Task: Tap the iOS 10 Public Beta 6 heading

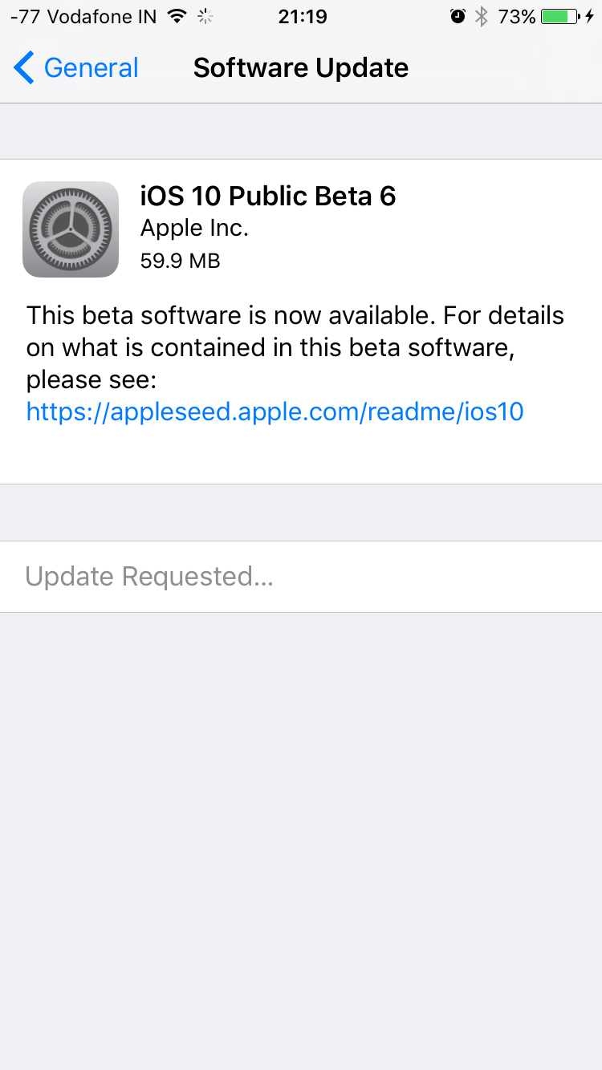Action: [268, 197]
